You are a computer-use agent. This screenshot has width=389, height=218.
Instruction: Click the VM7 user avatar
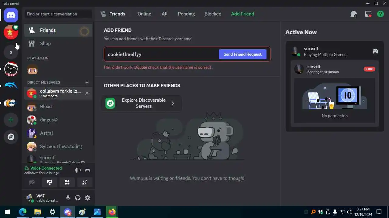point(29,198)
